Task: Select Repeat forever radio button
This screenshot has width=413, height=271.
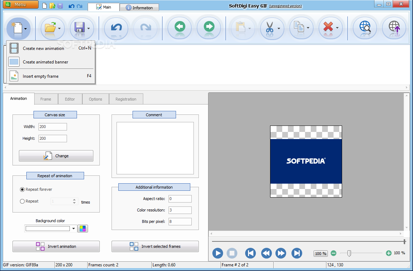Action: pyautogui.click(x=22, y=190)
